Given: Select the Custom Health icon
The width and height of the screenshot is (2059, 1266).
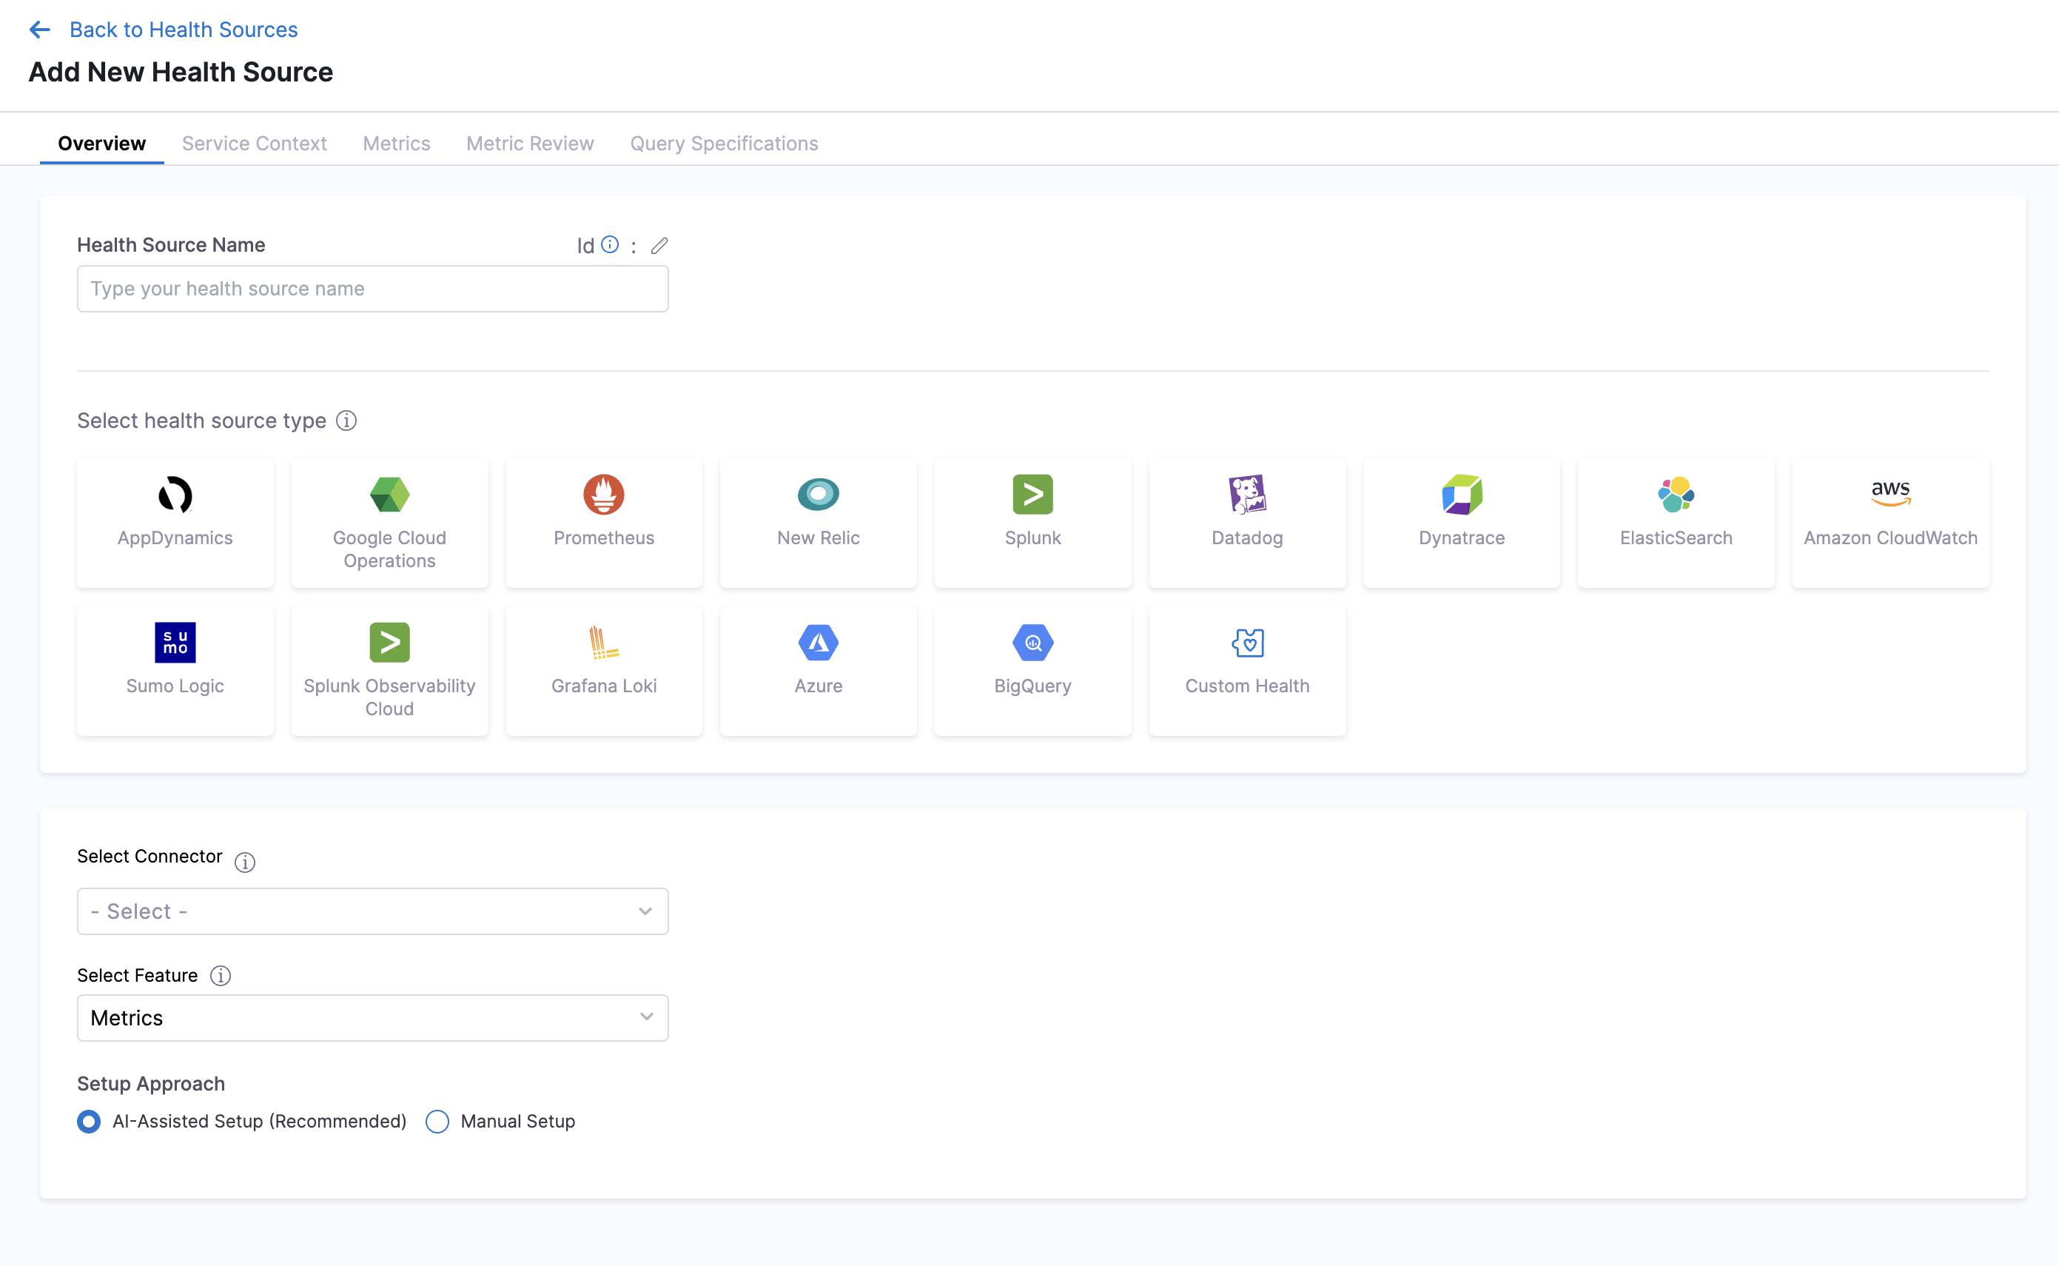Looking at the screenshot, I should pyautogui.click(x=1247, y=642).
